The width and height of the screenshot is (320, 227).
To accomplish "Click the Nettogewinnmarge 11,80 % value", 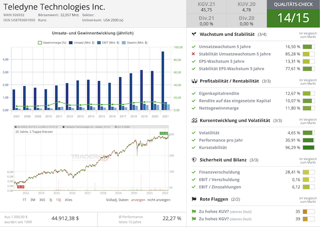I will click(x=293, y=108).
